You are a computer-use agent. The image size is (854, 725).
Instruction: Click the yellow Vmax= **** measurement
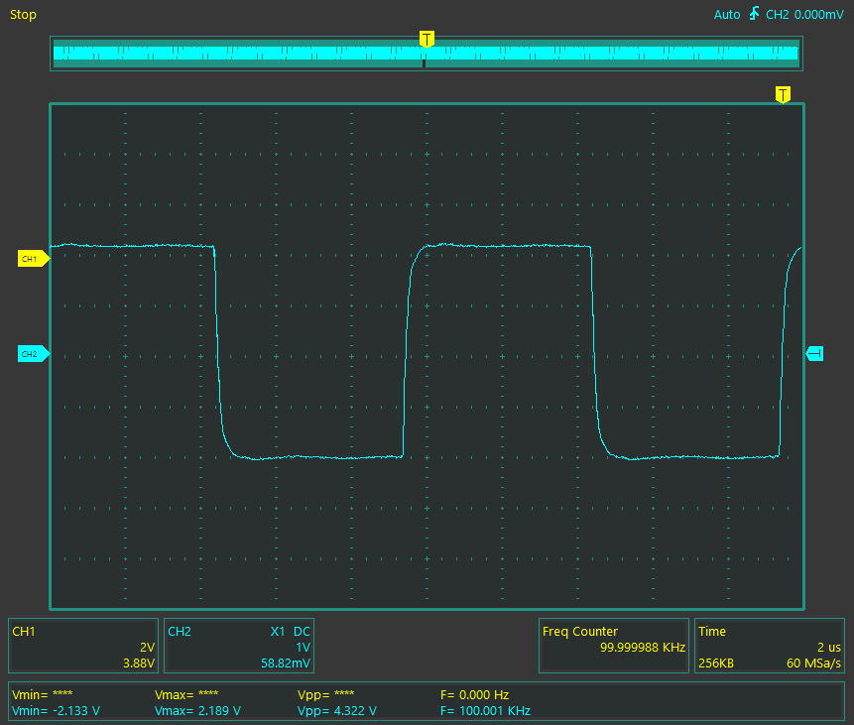(186, 694)
